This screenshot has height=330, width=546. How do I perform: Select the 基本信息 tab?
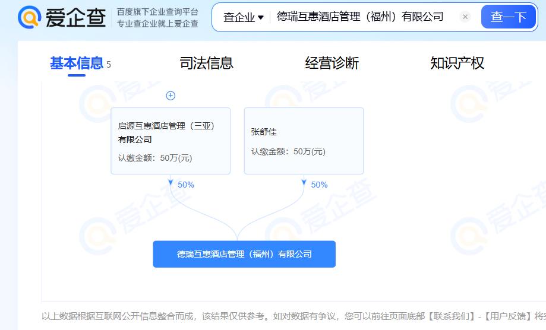pos(77,64)
